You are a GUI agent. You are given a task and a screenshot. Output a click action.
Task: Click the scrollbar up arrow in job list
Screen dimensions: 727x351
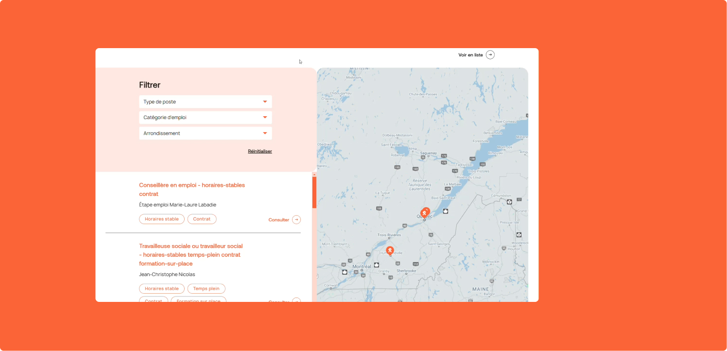click(314, 175)
